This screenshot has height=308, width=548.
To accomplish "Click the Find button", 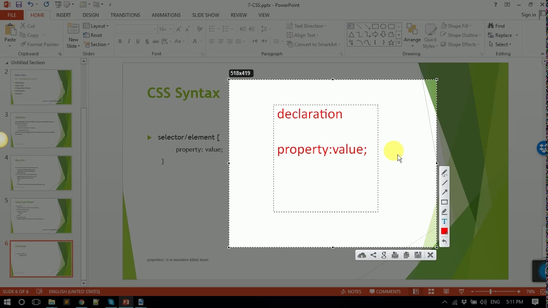I will coord(497,26).
